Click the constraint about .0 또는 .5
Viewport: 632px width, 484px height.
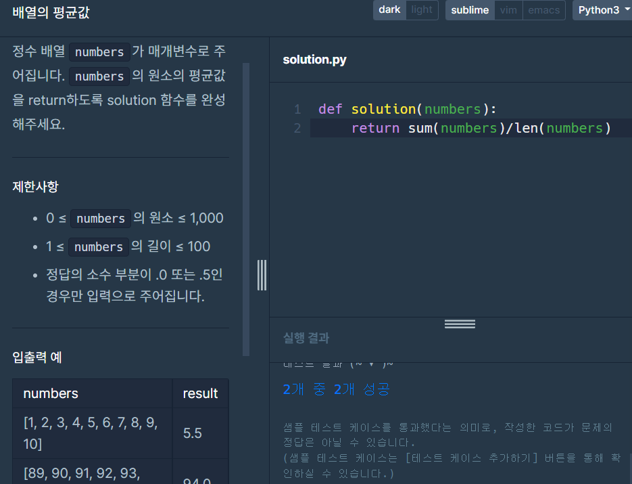click(135, 286)
